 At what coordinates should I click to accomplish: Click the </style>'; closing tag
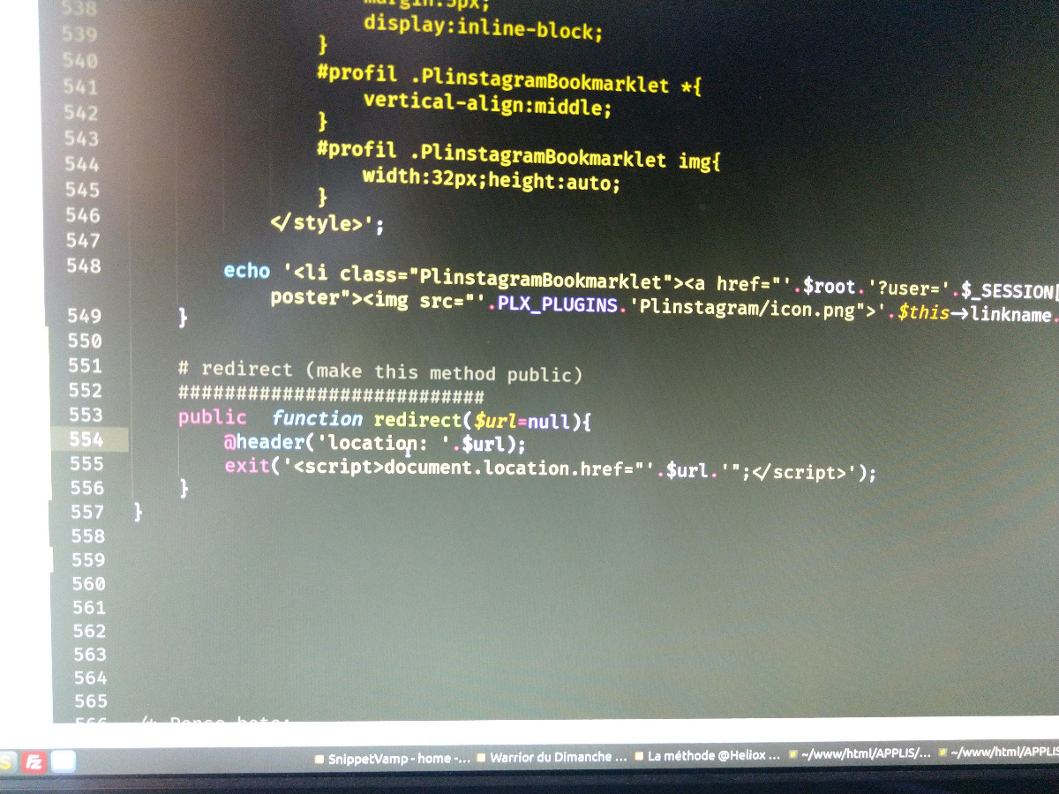[x=327, y=223]
